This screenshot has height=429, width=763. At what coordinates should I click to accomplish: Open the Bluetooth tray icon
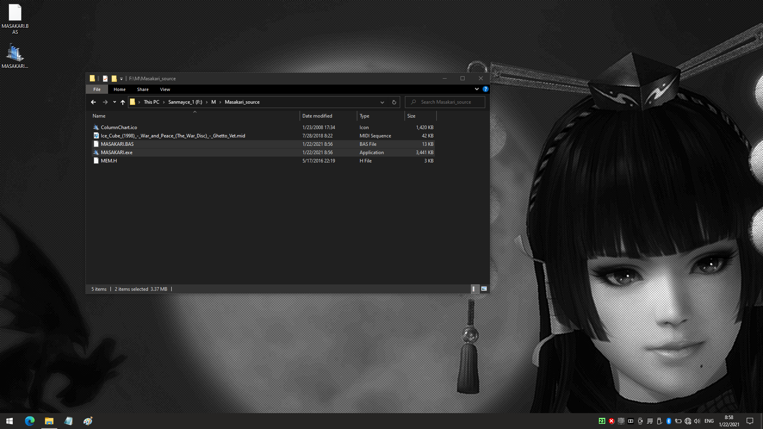(669, 421)
